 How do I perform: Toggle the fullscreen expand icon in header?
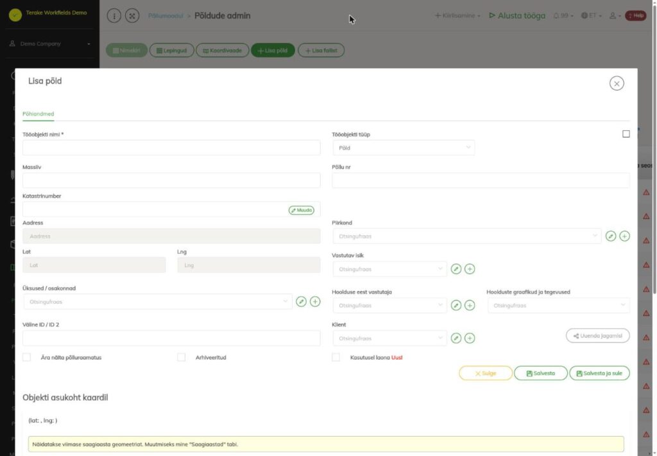(132, 16)
